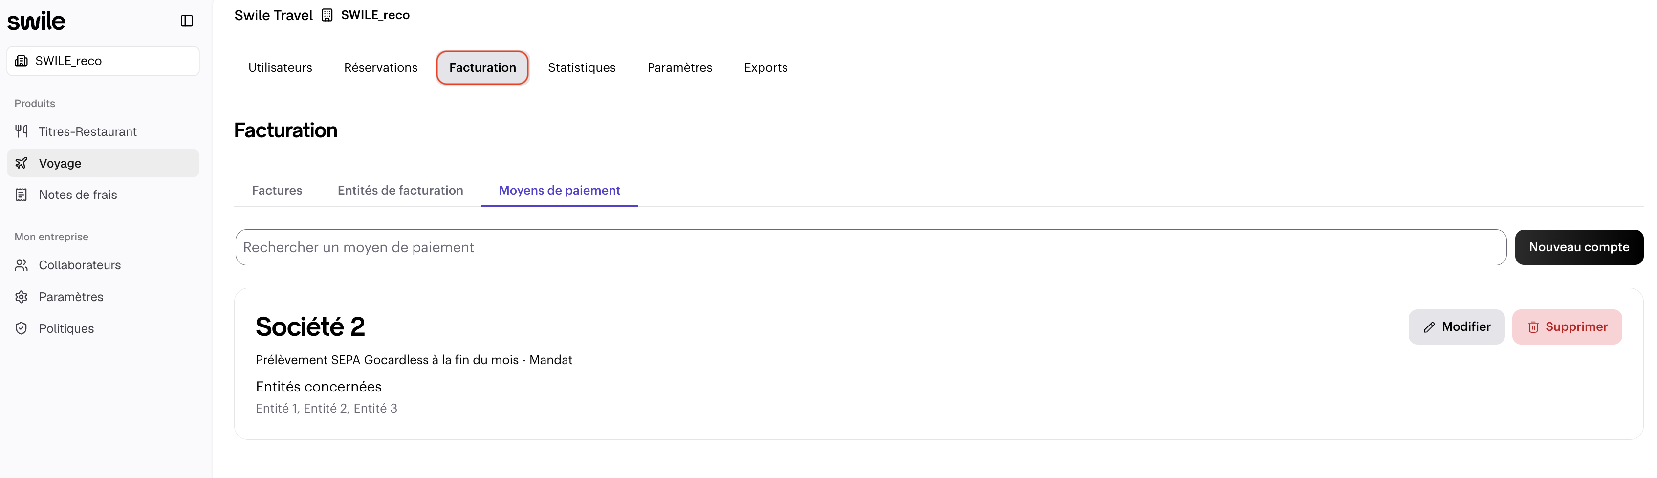This screenshot has height=478, width=1657.
Task: Open Politiques in the sidebar
Action: [103, 329]
